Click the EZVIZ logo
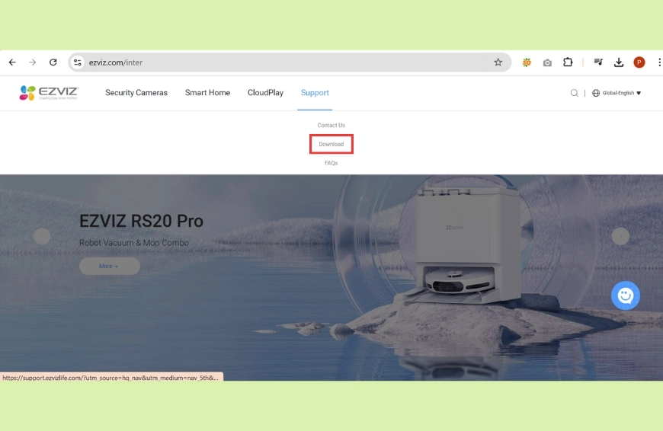663x431 pixels. click(x=49, y=93)
